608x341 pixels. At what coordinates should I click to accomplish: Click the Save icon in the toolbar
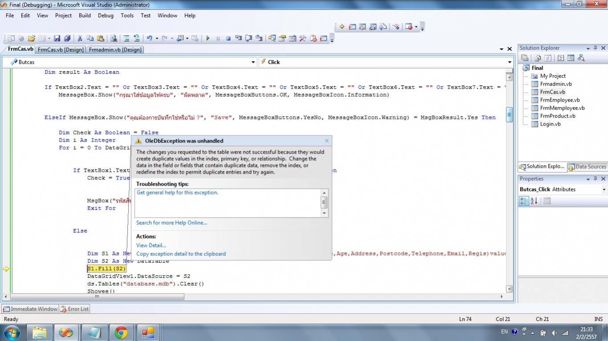(57, 39)
